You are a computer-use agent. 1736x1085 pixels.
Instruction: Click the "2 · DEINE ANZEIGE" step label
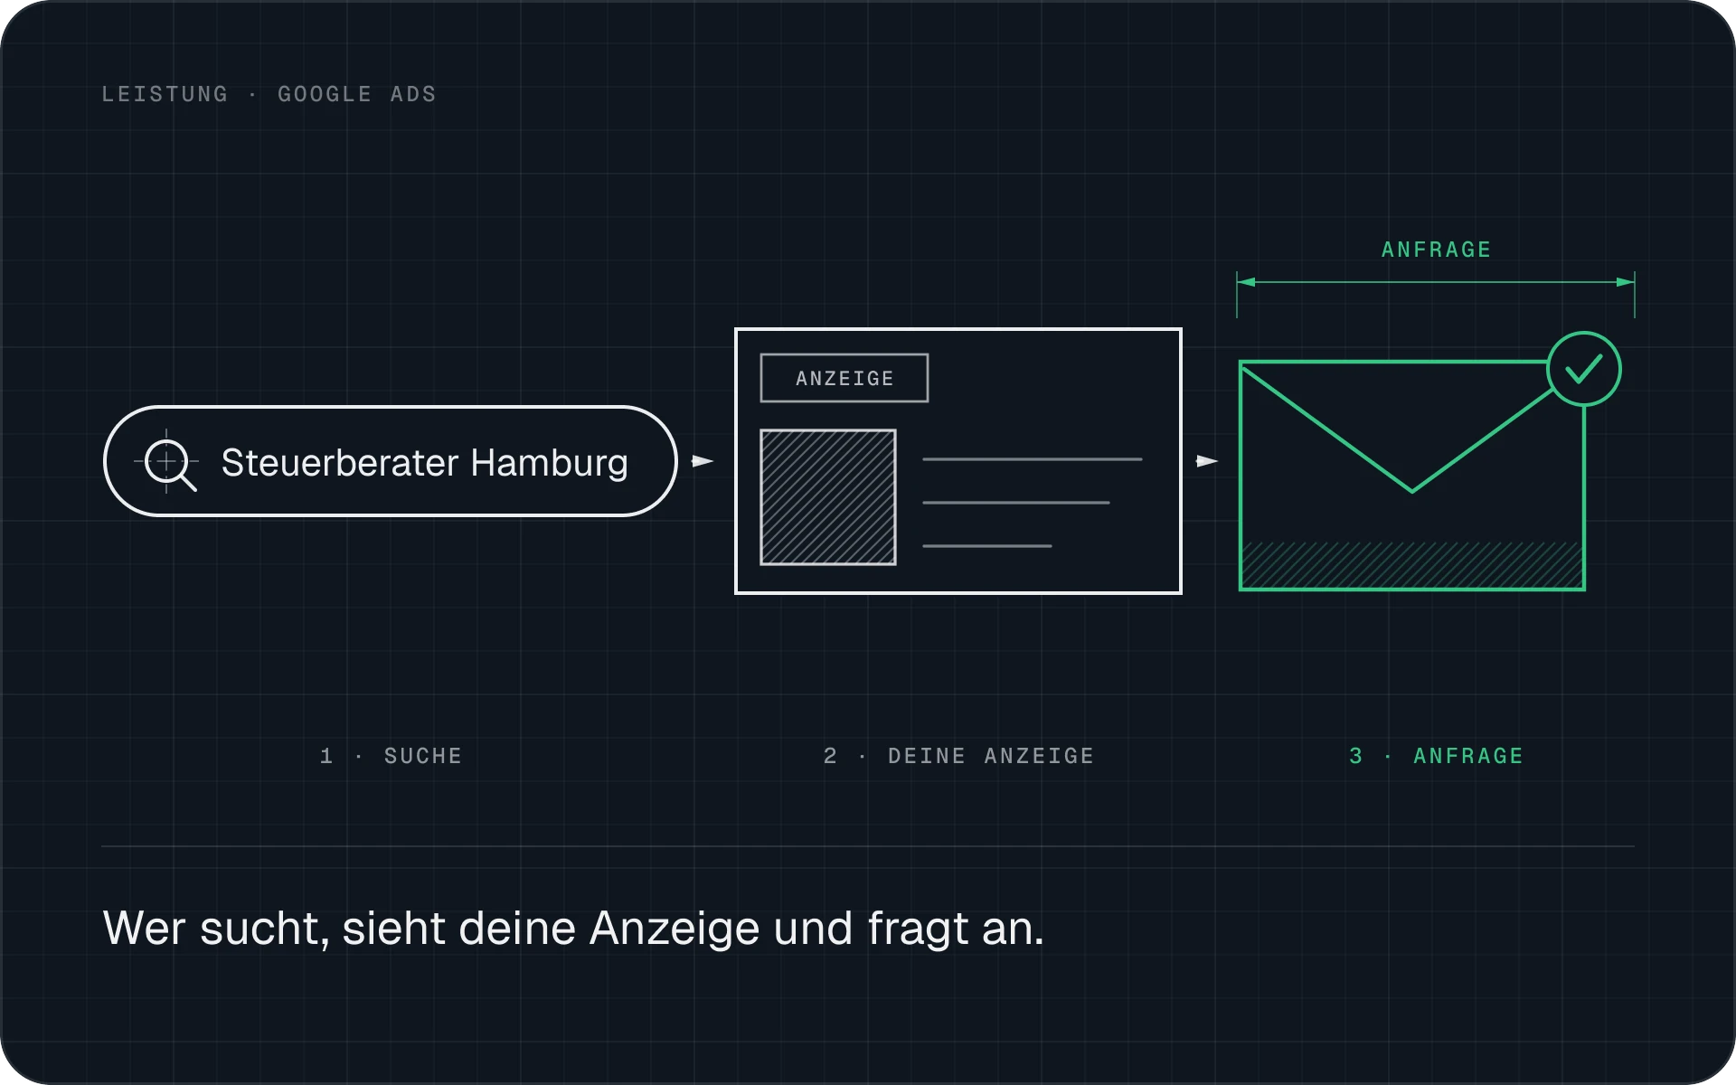(x=958, y=756)
